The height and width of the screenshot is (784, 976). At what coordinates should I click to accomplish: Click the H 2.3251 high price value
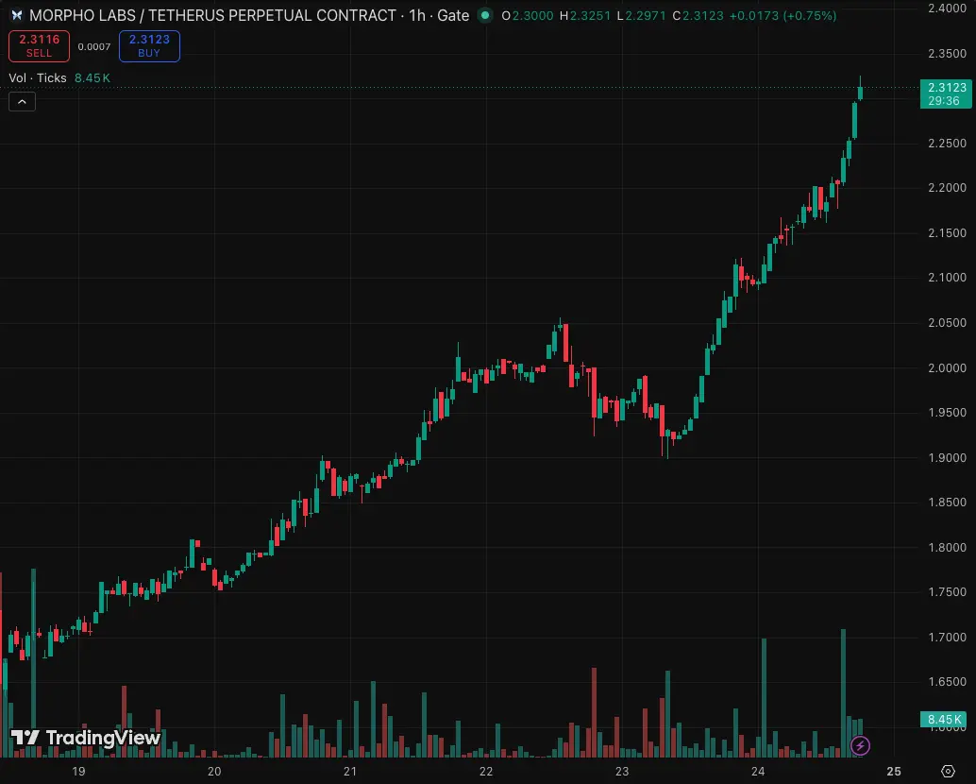(585, 15)
